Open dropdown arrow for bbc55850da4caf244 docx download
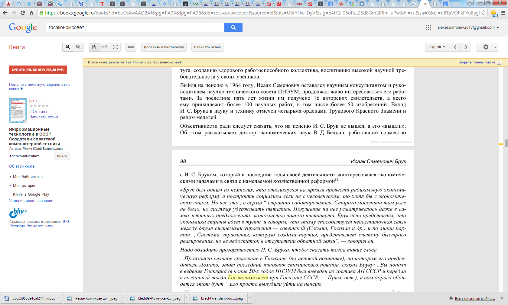 61,298
